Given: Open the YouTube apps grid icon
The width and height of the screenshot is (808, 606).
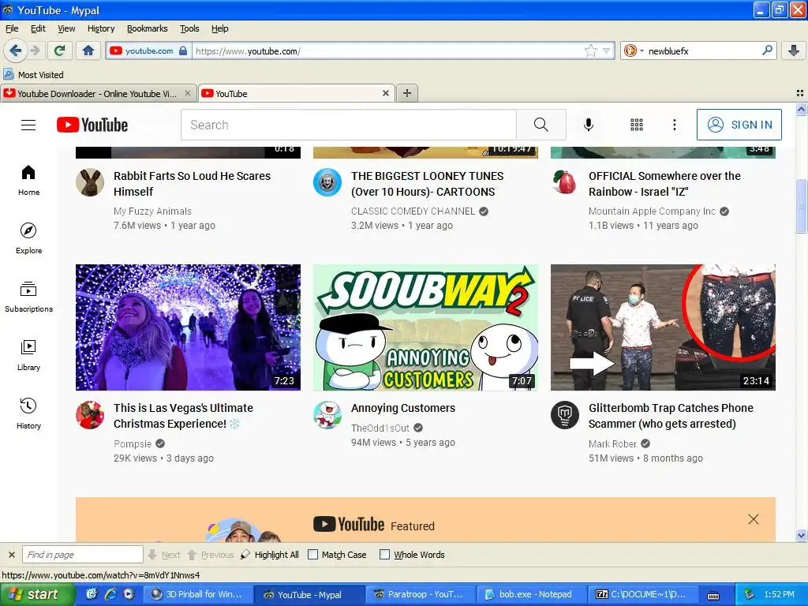Looking at the screenshot, I should (637, 125).
